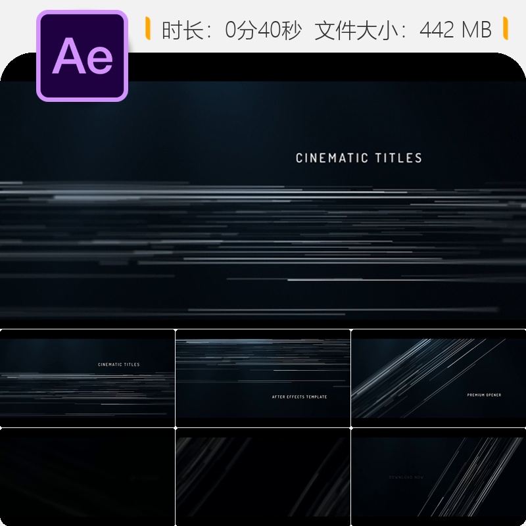Click the 文件大小 file size label

pyautogui.click(x=356, y=30)
